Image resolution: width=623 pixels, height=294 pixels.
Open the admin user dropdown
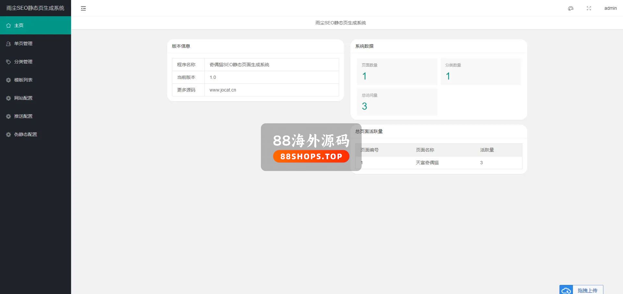pyautogui.click(x=610, y=8)
